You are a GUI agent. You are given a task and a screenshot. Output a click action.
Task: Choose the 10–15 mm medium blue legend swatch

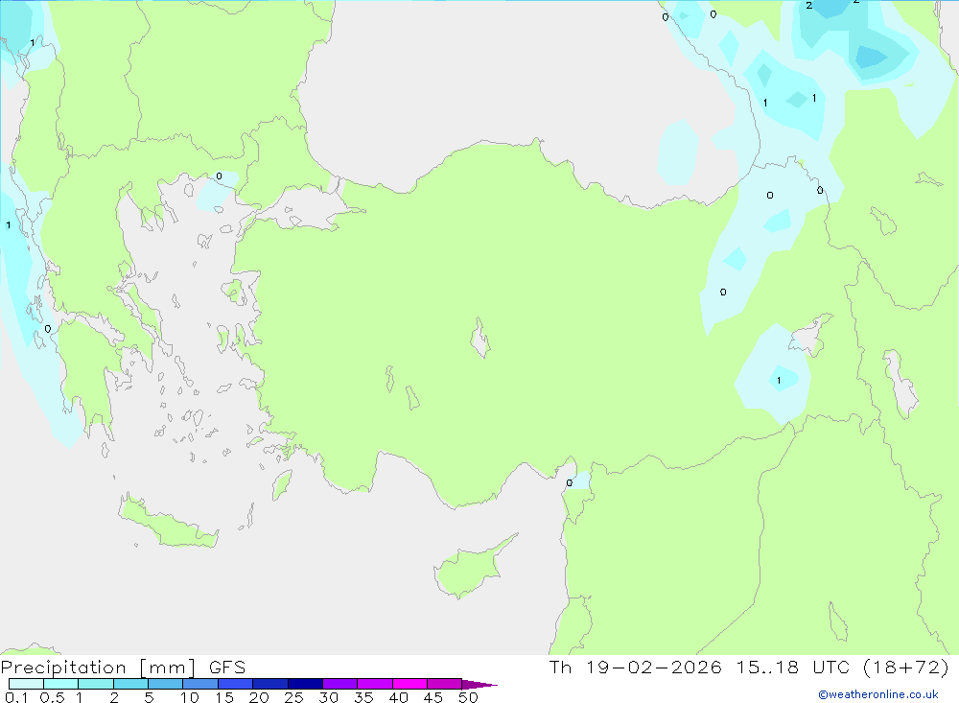[x=200, y=684]
